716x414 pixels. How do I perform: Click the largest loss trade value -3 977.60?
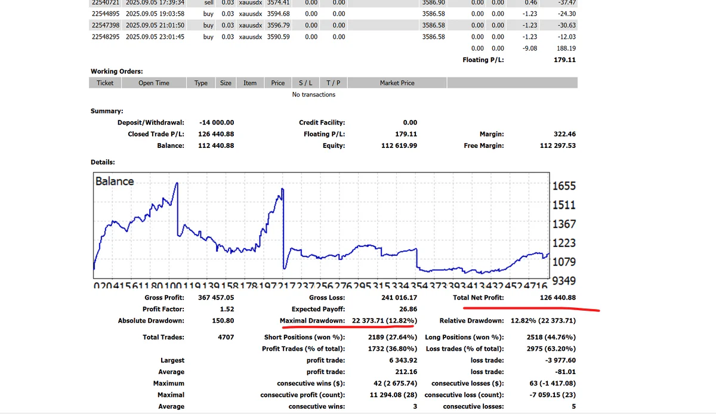tap(561, 360)
